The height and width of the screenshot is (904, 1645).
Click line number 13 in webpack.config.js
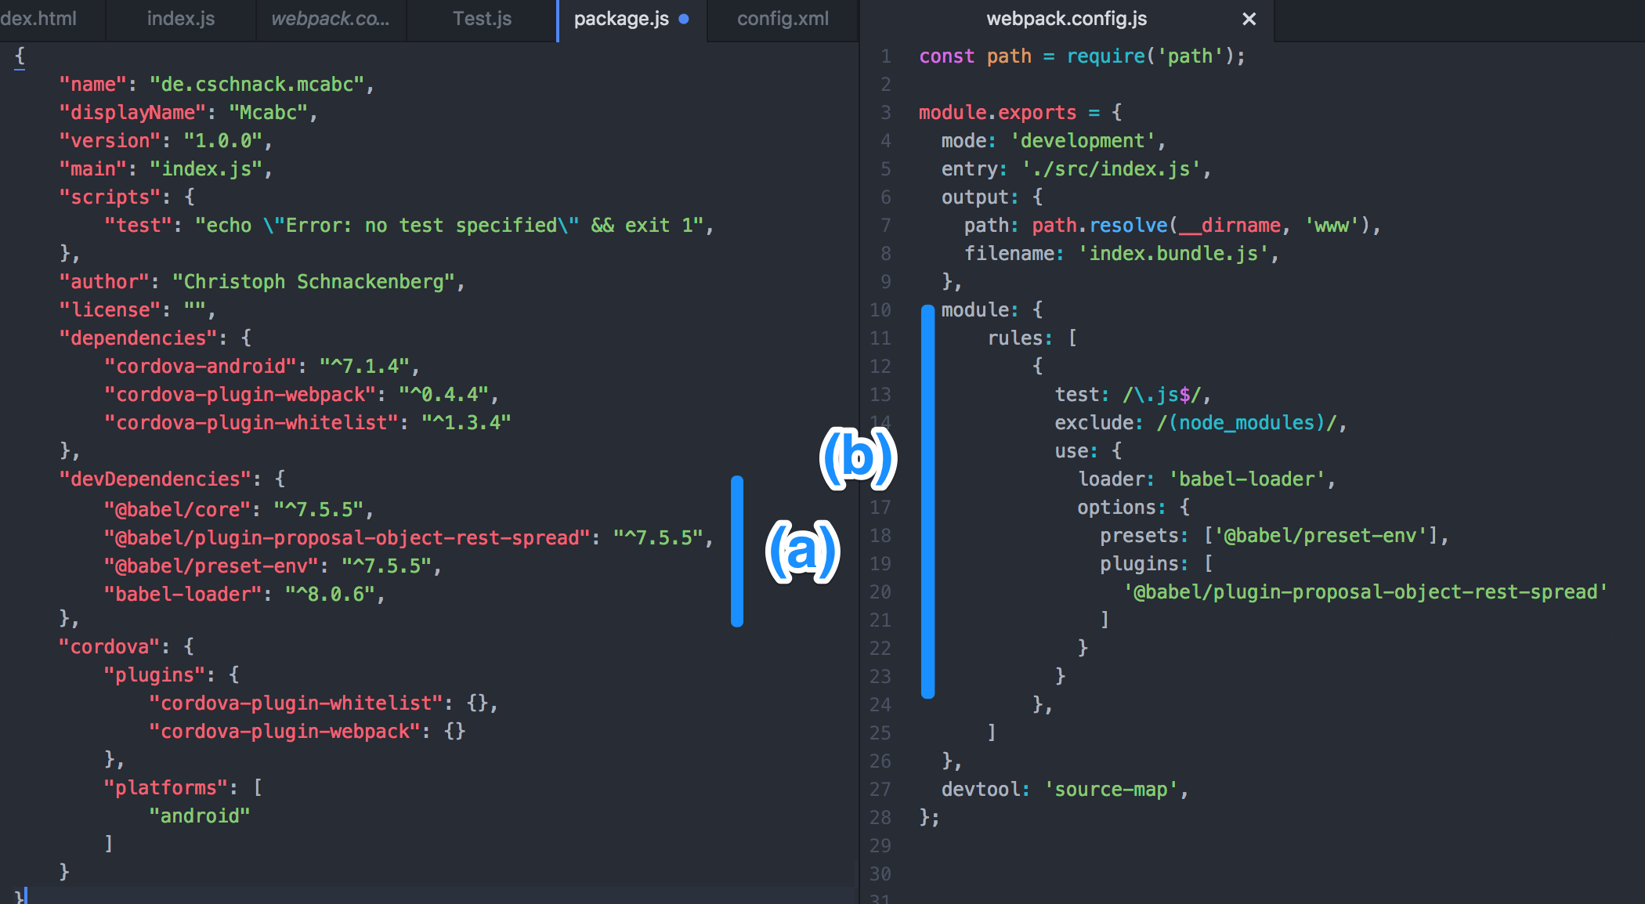click(880, 395)
